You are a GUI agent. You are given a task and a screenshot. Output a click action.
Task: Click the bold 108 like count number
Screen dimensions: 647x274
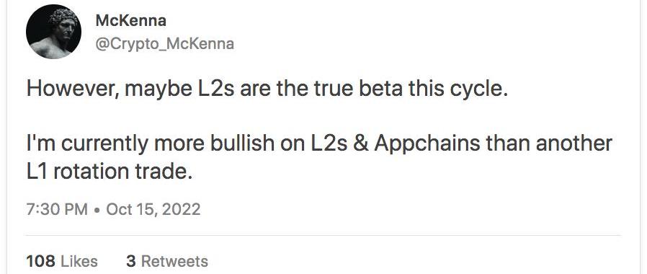pos(40,261)
